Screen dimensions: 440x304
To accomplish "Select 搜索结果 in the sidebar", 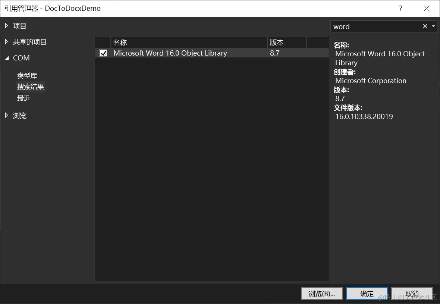I will click(x=31, y=87).
